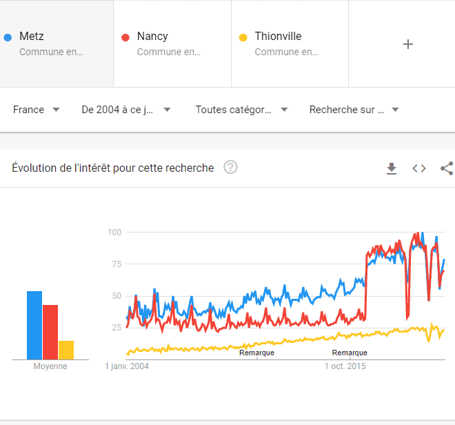This screenshot has width=455, height=425.
Task: Select the Metz search term card
Action: pos(57,43)
